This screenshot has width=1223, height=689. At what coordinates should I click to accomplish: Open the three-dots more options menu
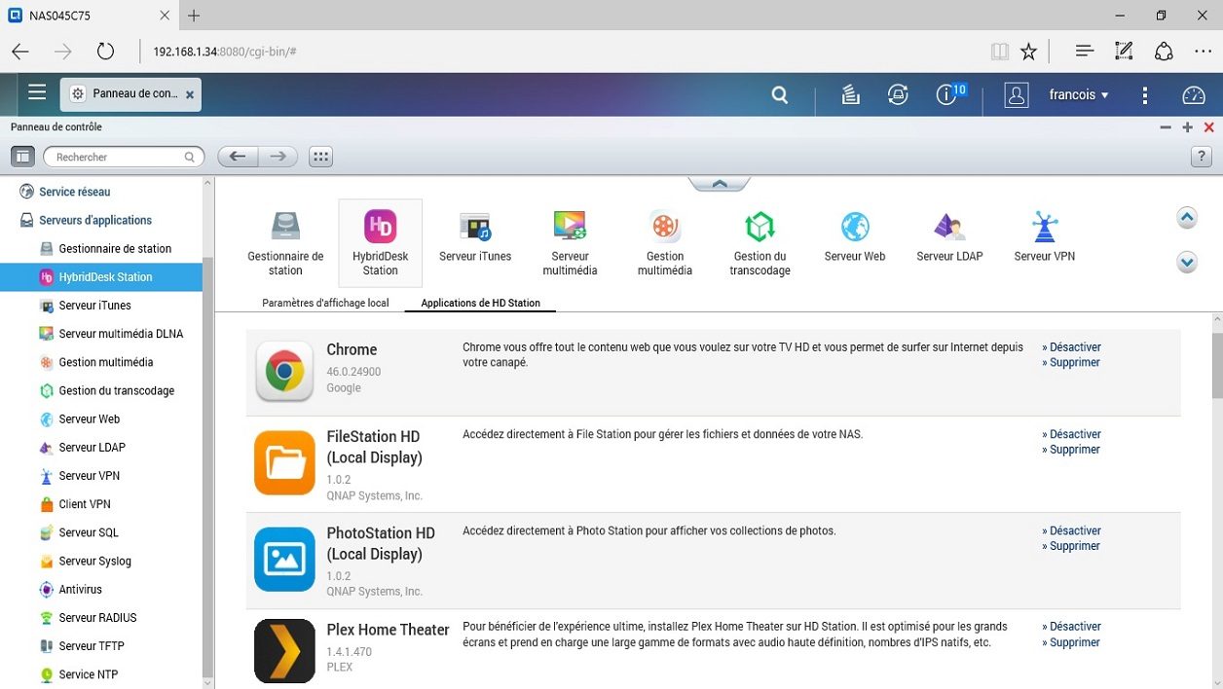pos(1145,94)
